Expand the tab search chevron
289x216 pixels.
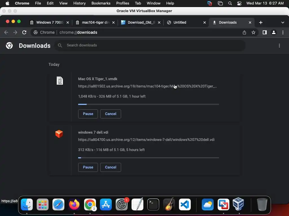coord(283,22)
